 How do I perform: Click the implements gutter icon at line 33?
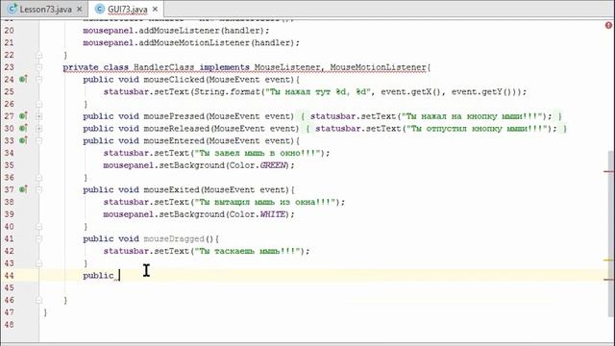(x=23, y=140)
